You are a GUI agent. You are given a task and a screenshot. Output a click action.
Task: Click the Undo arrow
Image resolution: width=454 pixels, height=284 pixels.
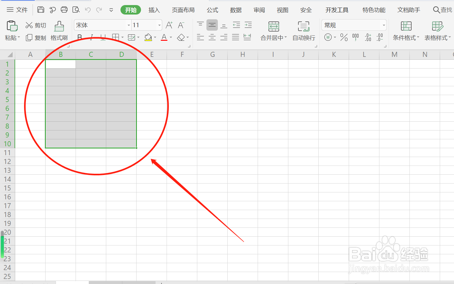pyautogui.click(x=88, y=10)
